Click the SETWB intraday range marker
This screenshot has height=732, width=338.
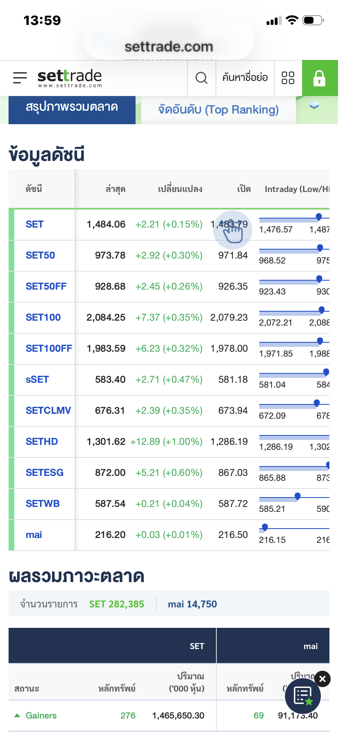tap(298, 496)
